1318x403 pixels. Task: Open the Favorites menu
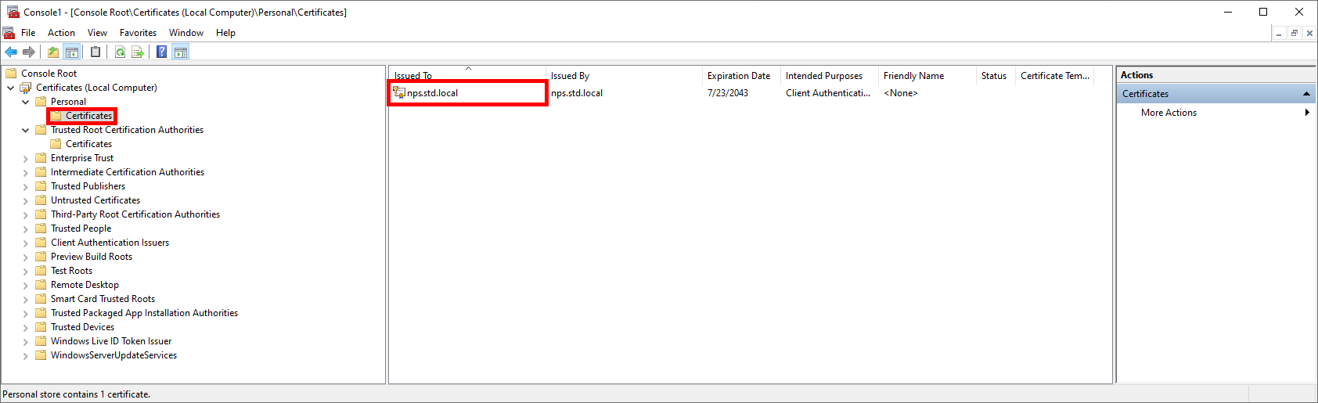point(138,33)
